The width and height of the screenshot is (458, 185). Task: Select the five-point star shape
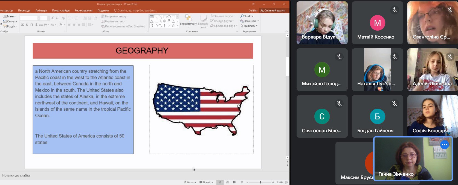[x=173, y=25]
